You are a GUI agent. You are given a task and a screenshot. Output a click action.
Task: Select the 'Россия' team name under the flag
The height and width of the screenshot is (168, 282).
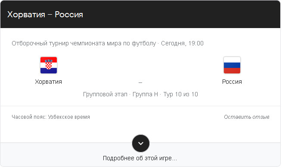coord(232,82)
